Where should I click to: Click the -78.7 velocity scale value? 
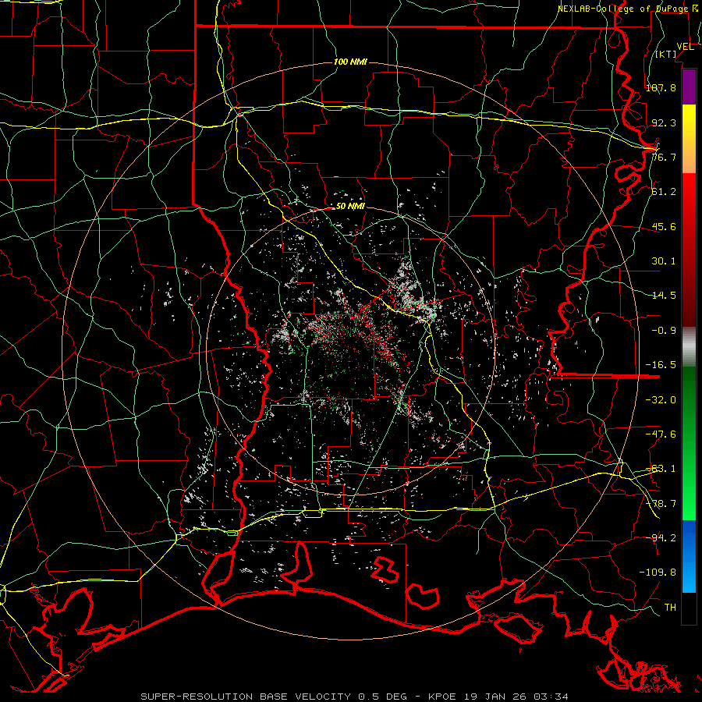pyautogui.click(x=661, y=504)
